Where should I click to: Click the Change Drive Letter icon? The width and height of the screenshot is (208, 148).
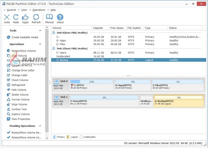[8, 70]
